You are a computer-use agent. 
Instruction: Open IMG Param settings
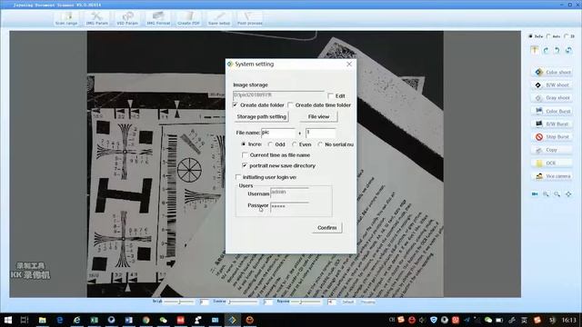(97, 18)
